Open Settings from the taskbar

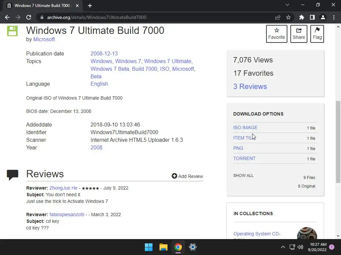(x=192, y=247)
